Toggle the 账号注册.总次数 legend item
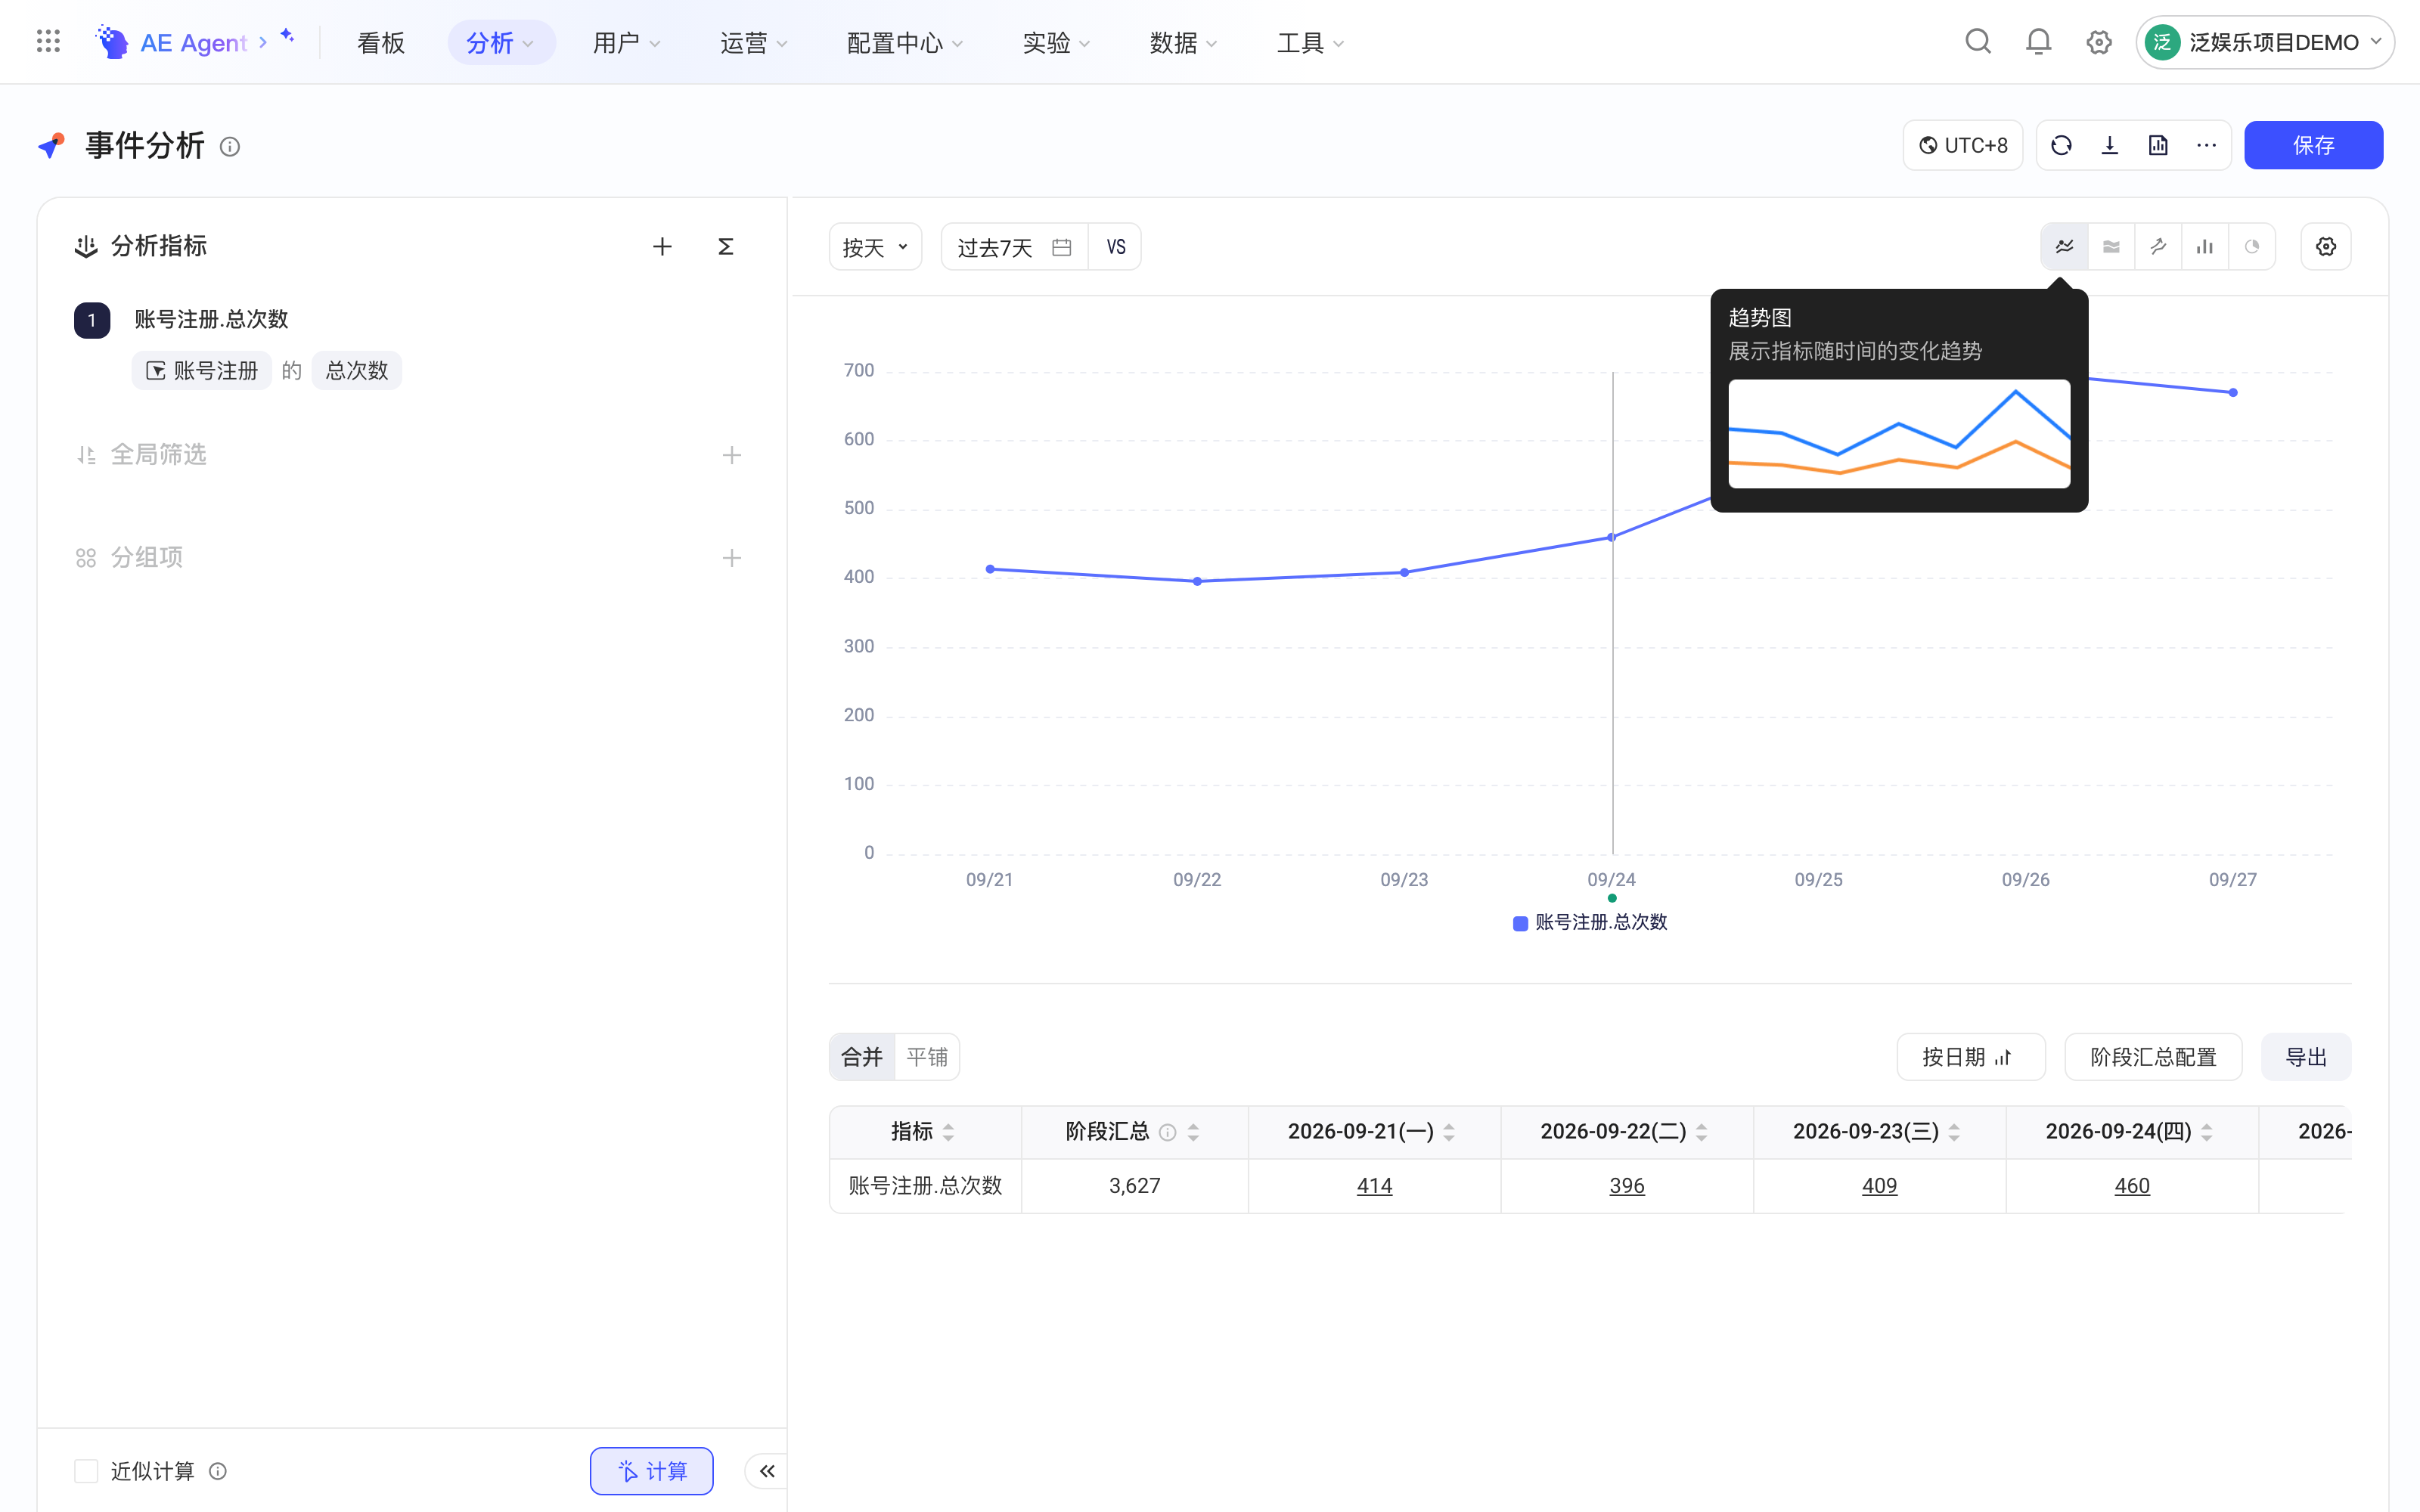Image resolution: width=2420 pixels, height=1512 pixels. point(1591,922)
